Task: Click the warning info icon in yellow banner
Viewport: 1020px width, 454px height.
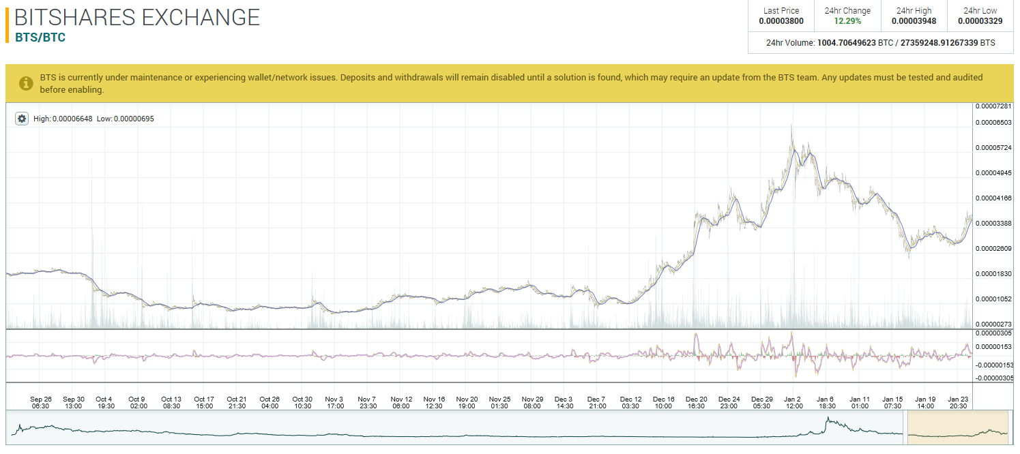Action: click(26, 83)
